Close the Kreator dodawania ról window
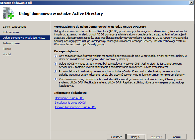This screenshot has height=140, width=195. coord(191,3)
